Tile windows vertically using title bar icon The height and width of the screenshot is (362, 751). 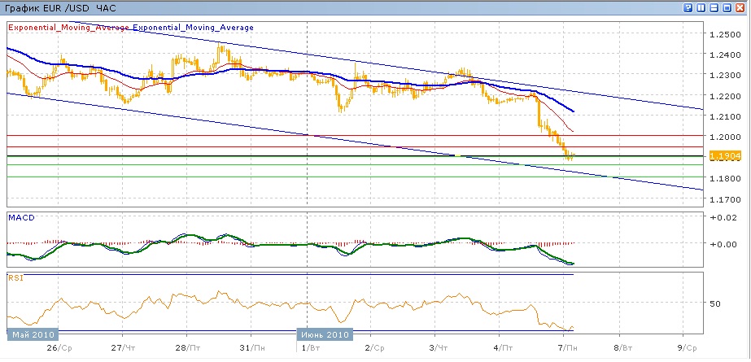[702, 8]
